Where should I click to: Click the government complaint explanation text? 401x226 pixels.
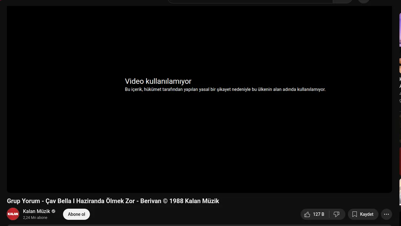coord(225,89)
